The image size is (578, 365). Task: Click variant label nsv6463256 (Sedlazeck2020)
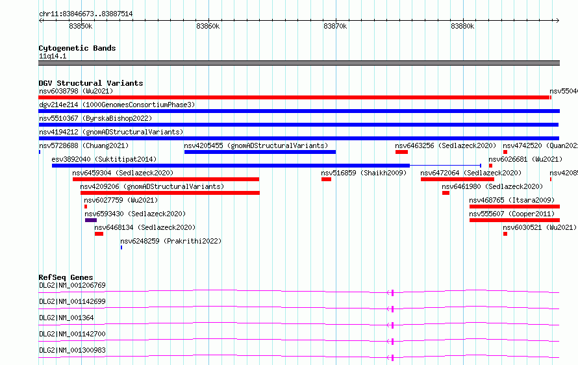click(x=446, y=145)
